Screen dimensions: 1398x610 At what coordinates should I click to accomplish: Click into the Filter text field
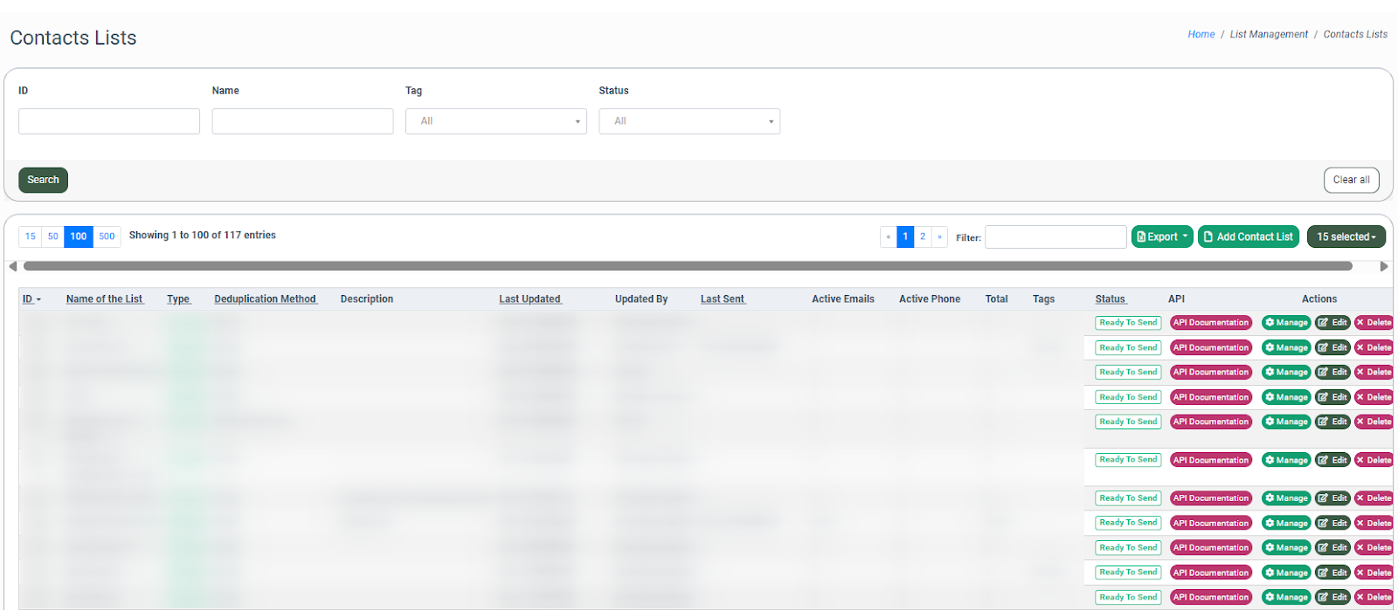(x=1055, y=236)
